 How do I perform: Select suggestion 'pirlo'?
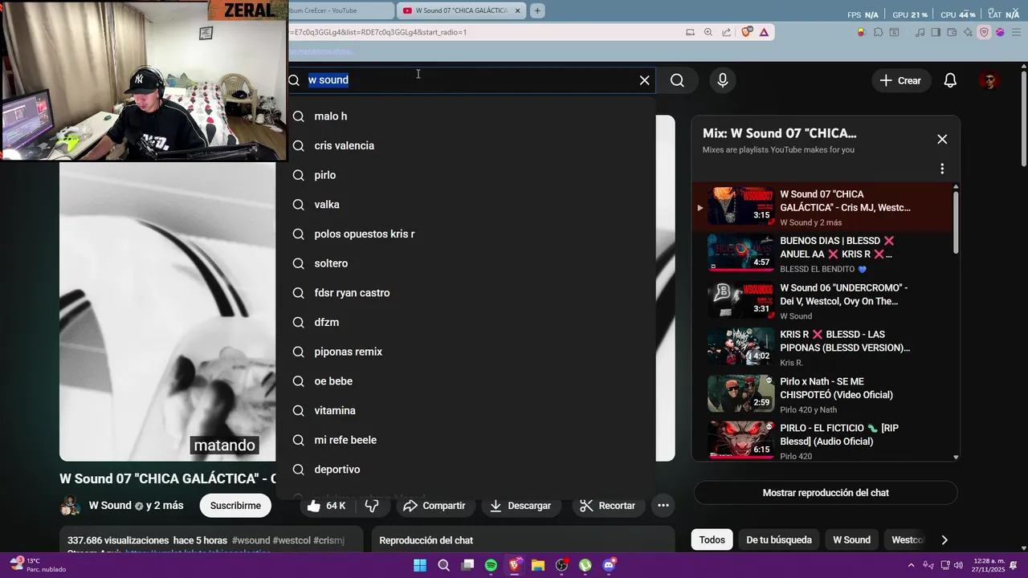coord(466,175)
